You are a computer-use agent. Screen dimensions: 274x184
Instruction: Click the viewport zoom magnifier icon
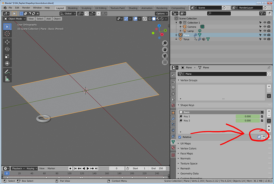tap(165, 43)
